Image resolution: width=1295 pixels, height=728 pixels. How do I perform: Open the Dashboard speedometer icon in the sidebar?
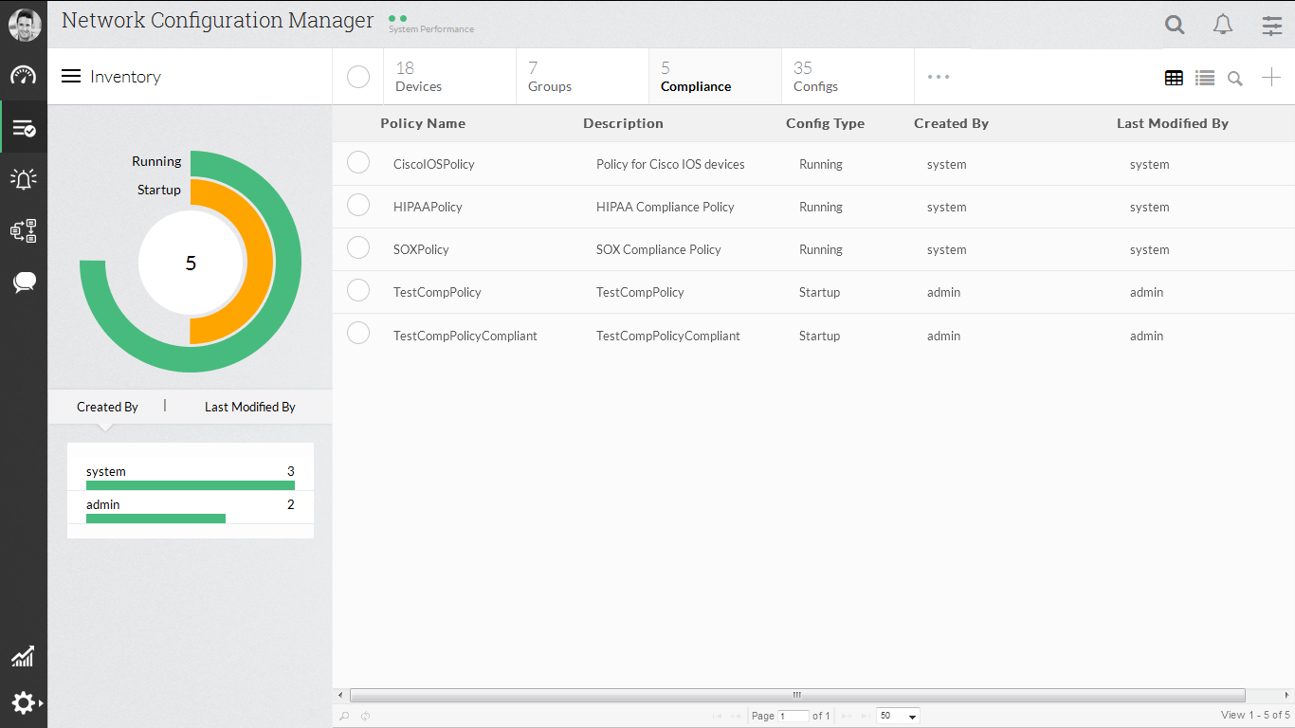pos(23,76)
